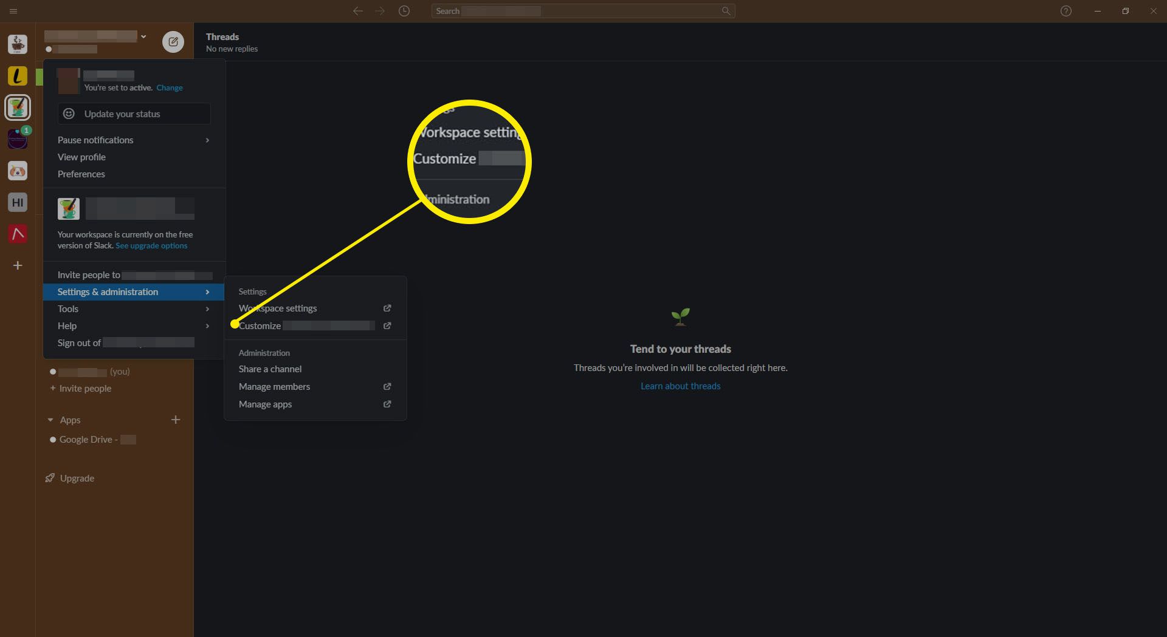Expand the Tools submenu
The width and height of the screenshot is (1167, 637).
(134, 309)
